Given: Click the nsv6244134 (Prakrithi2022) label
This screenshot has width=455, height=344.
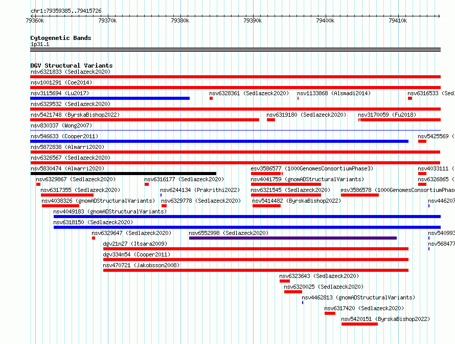Looking at the screenshot, I should (x=200, y=190).
